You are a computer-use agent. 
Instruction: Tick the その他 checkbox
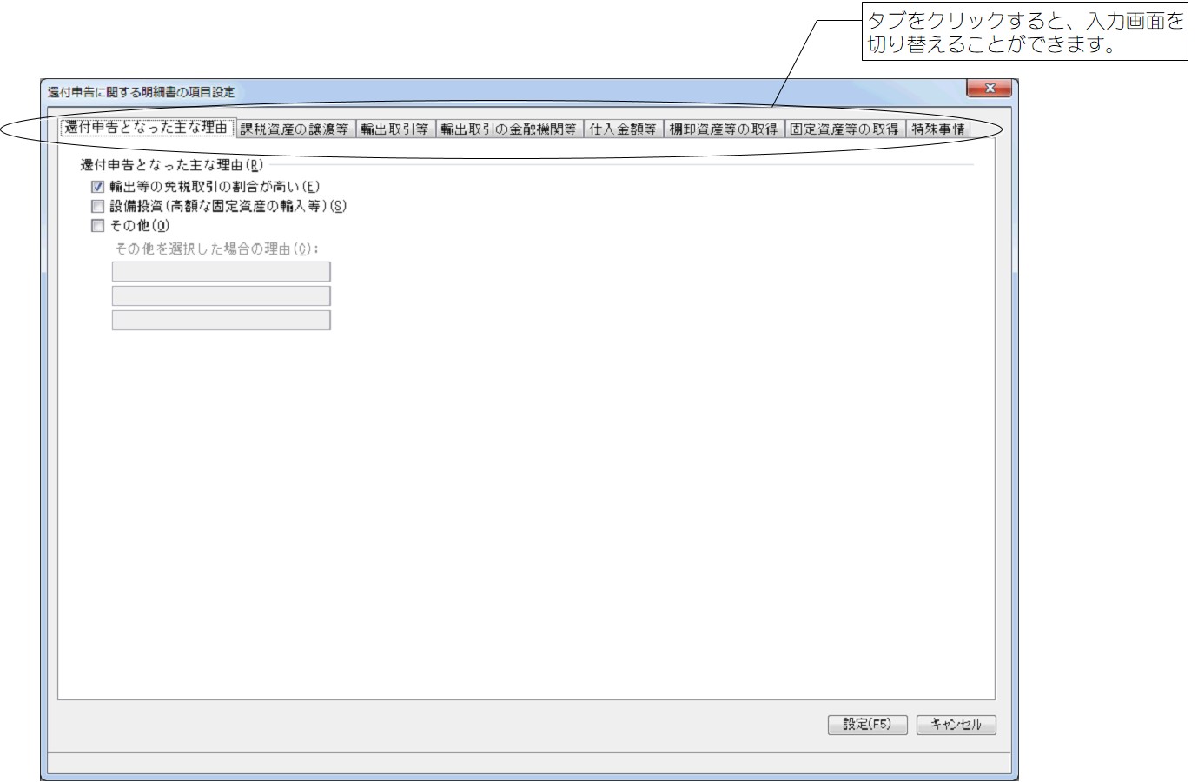[97, 226]
